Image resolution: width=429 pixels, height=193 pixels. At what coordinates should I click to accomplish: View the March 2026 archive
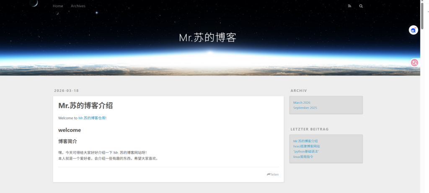coord(302,103)
